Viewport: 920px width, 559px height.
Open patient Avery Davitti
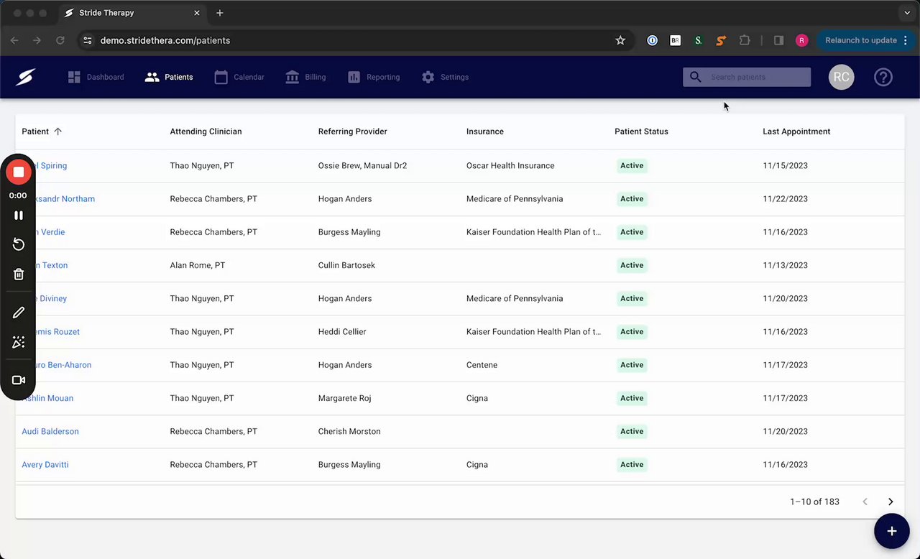(x=45, y=464)
